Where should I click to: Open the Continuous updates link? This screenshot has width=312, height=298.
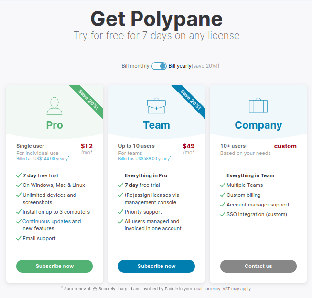click(x=46, y=221)
